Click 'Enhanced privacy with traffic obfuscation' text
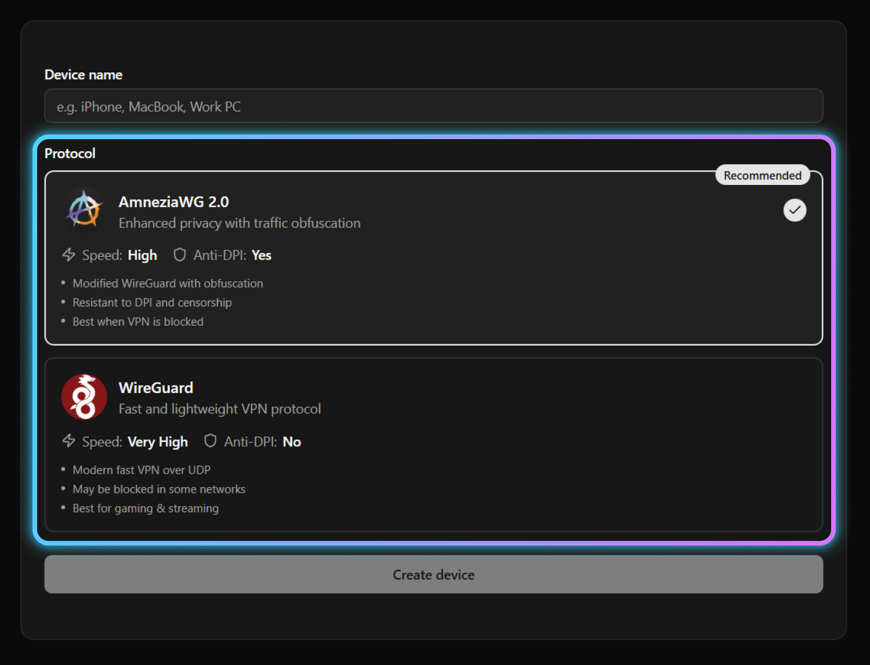Screen dimensions: 870x665 pos(240,223)
